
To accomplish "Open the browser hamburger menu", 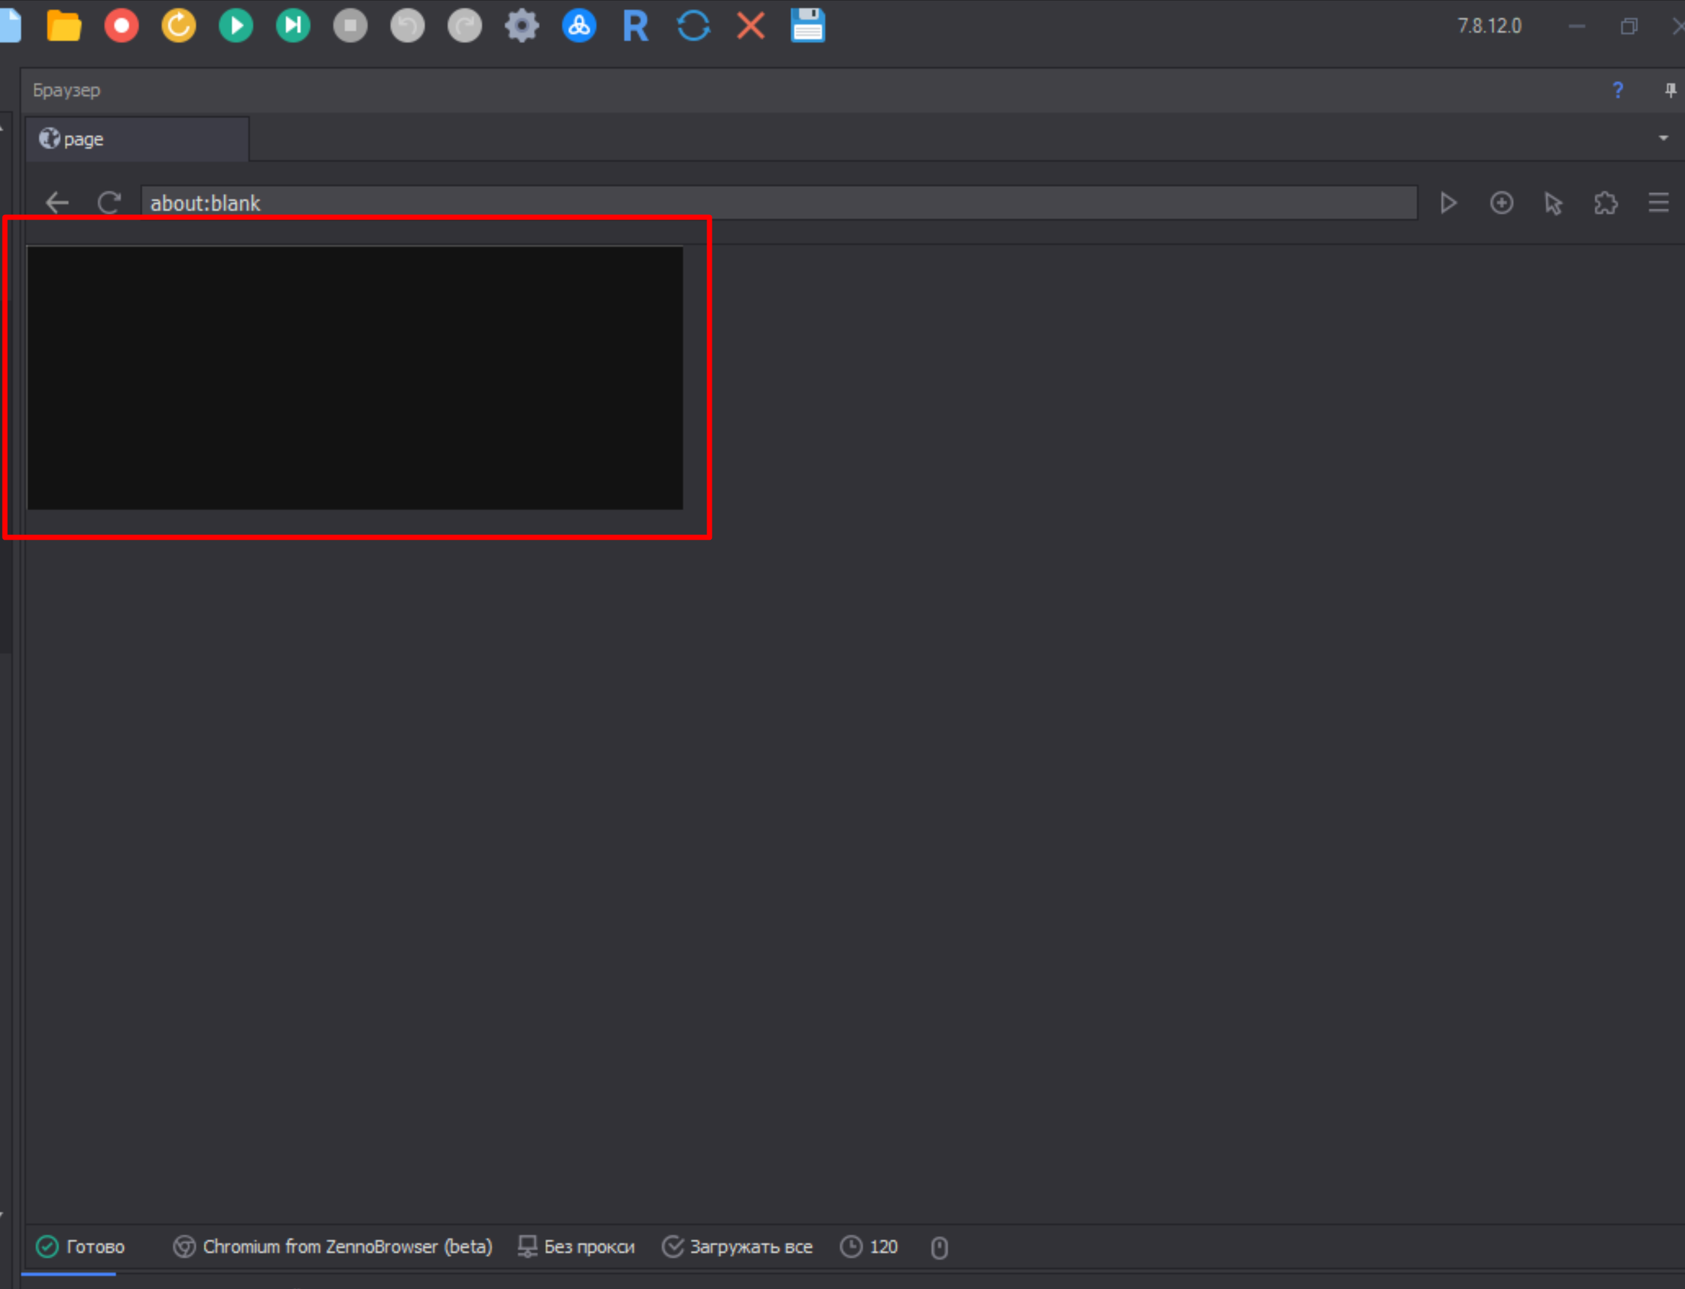I will pos(1658,203).
